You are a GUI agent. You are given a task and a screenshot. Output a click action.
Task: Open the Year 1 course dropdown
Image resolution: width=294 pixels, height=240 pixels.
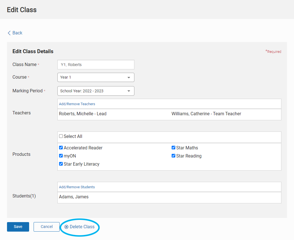[x=96, y=77]
